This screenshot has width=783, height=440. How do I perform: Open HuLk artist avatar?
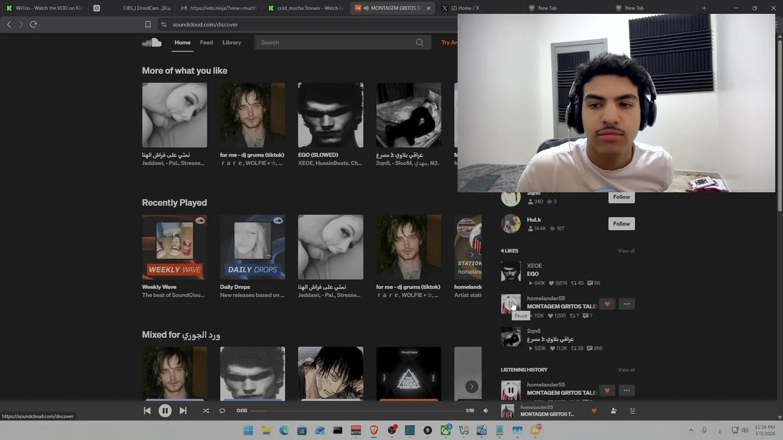511,224
